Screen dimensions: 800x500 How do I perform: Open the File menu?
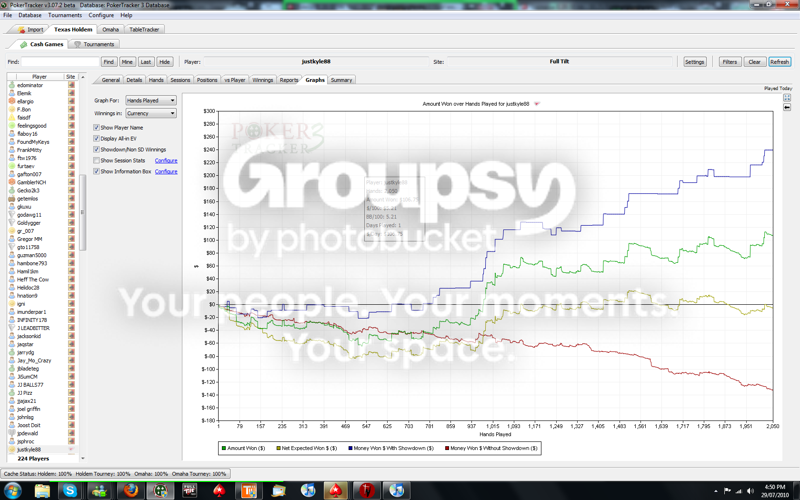pyautogui.click(x=8, y=15)
